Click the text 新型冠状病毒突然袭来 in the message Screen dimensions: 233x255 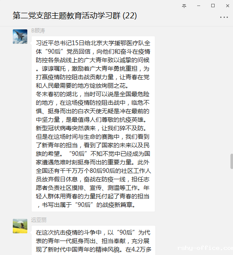coord(66,128)
